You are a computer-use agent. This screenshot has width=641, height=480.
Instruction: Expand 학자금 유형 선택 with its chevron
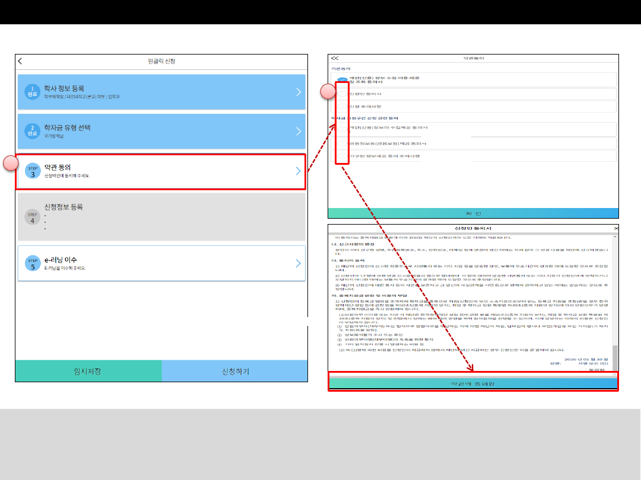[x=298, y=132]
